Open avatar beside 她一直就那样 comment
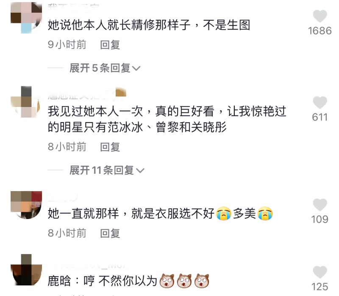This screenshot has width=339, height=296. 26,205
